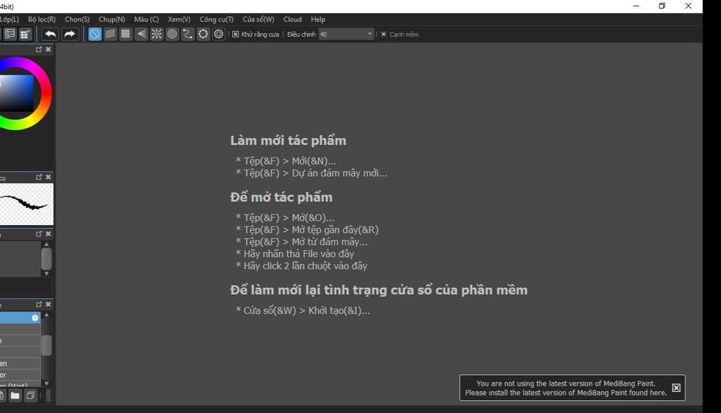Open the Chọn(S) menu
The width and height of the screenshot is (721, 413).
pos(77,19)
